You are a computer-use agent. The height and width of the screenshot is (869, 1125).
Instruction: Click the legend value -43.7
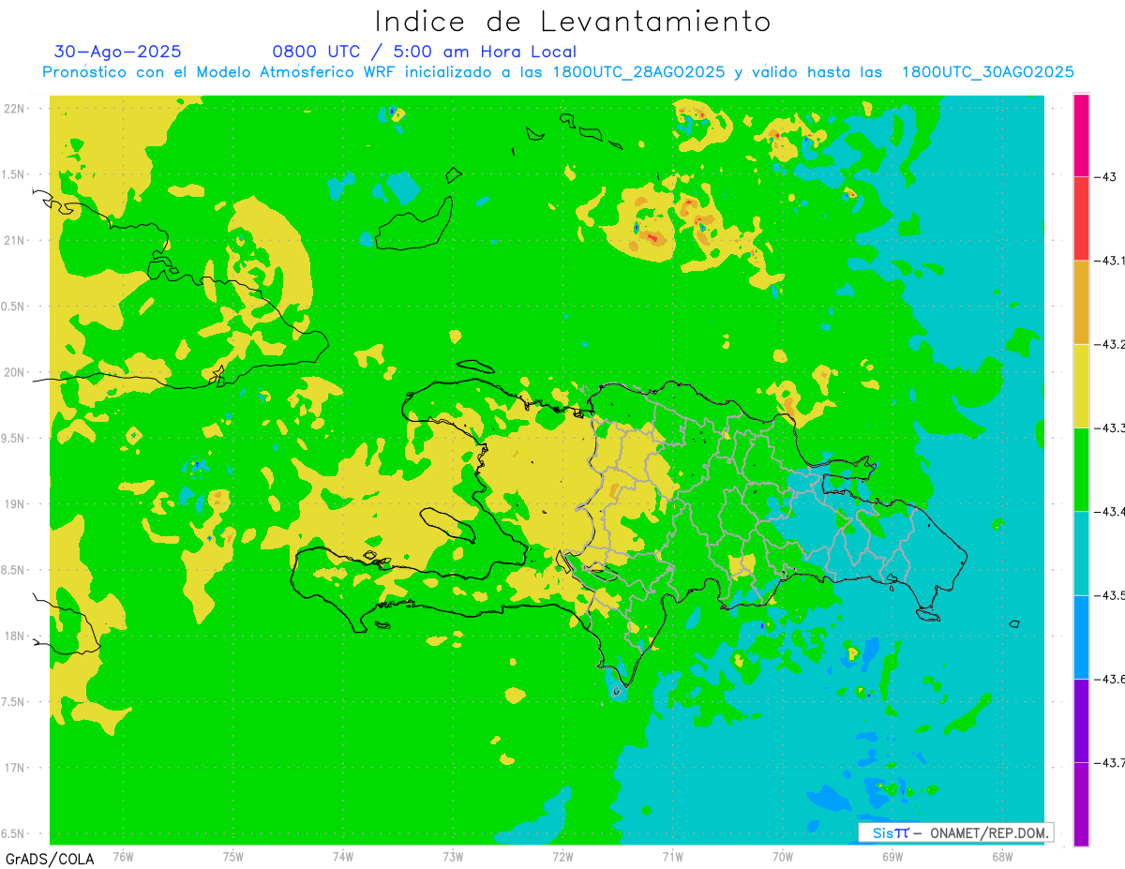(x=1110, y=762)
